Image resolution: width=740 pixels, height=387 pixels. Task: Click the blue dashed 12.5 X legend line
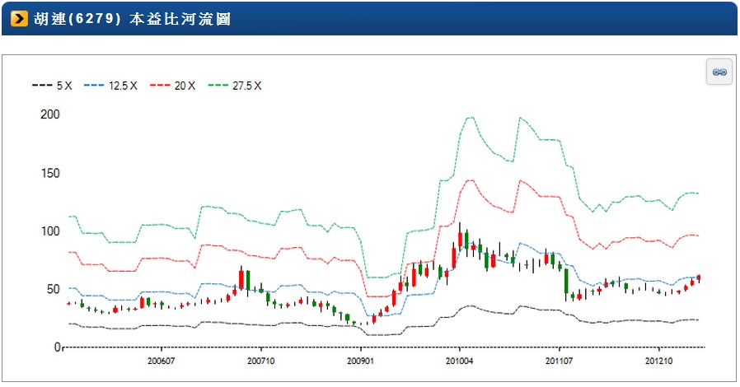[94, 86]
